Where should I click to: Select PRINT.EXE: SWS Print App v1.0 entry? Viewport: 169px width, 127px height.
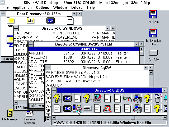tap(72, 72)
